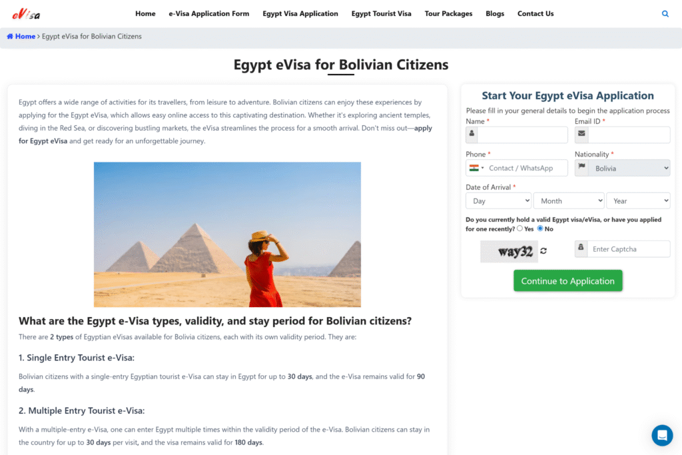
Task: Click the eVisa logo in the header
Action: 26,15
